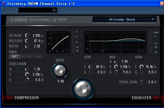Click the preset browser diamond icon
The image size is (164, 108).
pyautogui.click(x=54, y=10)
